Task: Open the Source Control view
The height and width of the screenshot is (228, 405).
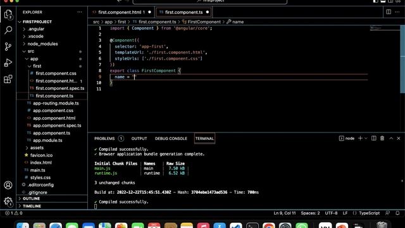Action: pyautogui.click(x=8, y=46)
